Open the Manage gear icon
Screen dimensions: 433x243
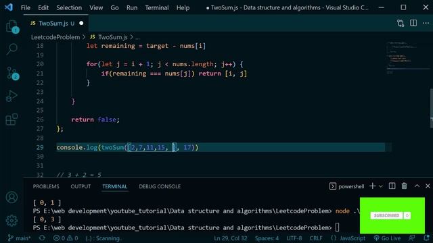click(x=12, y=221)
